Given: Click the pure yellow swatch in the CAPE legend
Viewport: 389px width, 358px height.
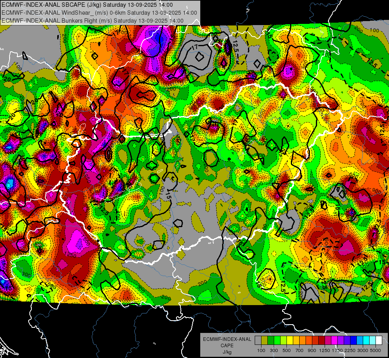Looking at the screenshot, I should pos(290,340).
